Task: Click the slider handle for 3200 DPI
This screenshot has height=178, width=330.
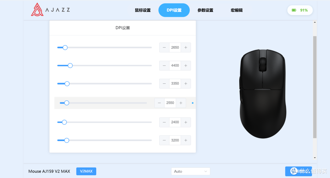Action: 67,140
